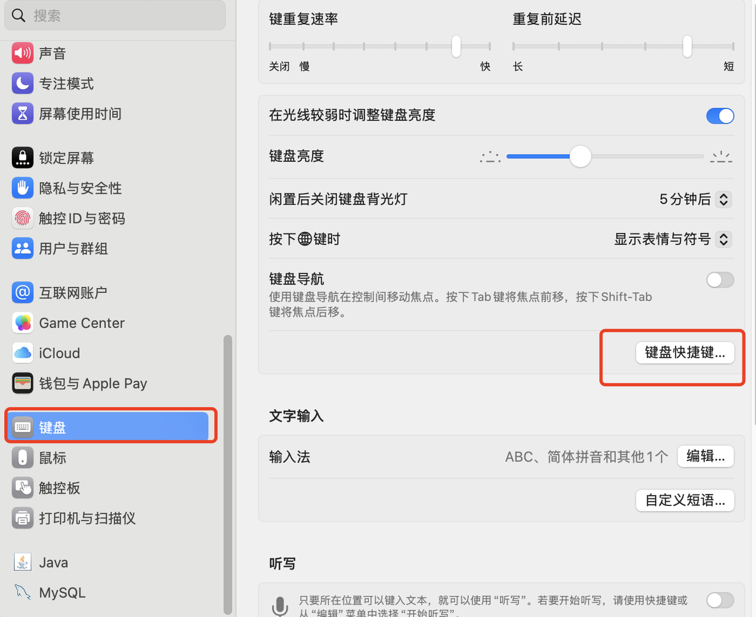Select Screen Time (屏幕使用时间) hourglass icon
The height and width of the screenshot is (617, 756).
point(22,113)
